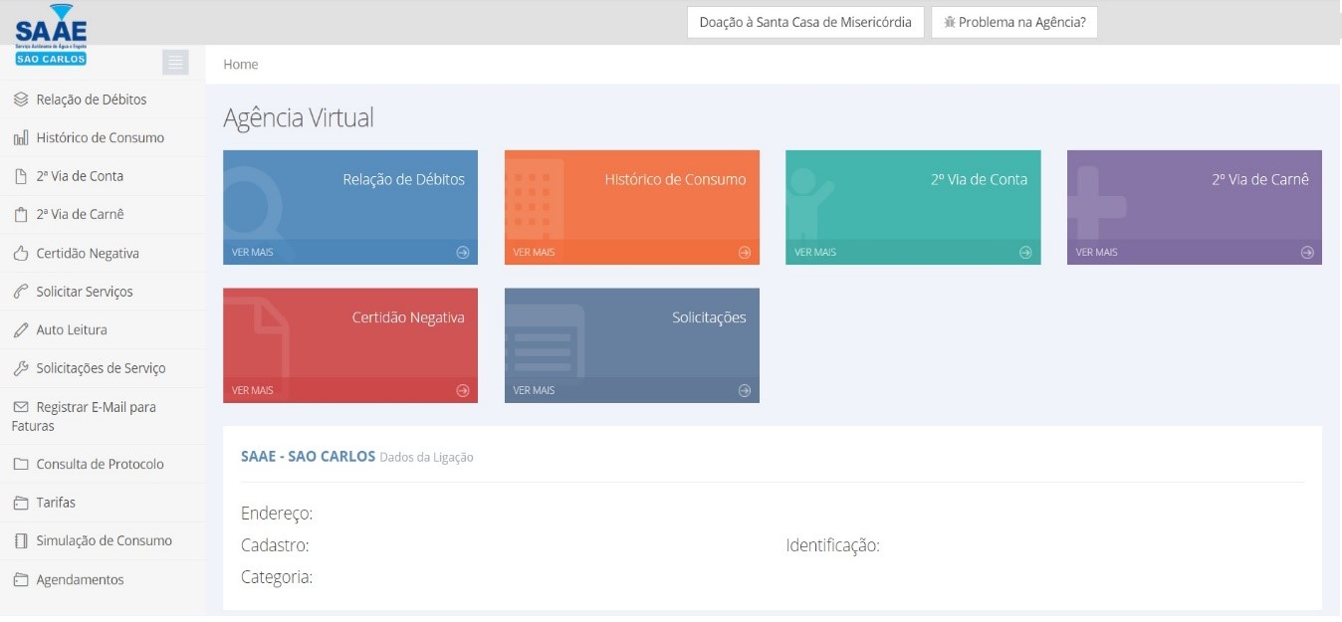1342x622 pixels.
Task: Expand VER MAIS on Relação de Débitos tile
Action: pyautogui.click(x=253, y=253)
